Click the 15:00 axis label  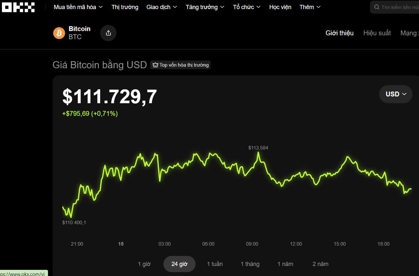[x=340, y=244]
